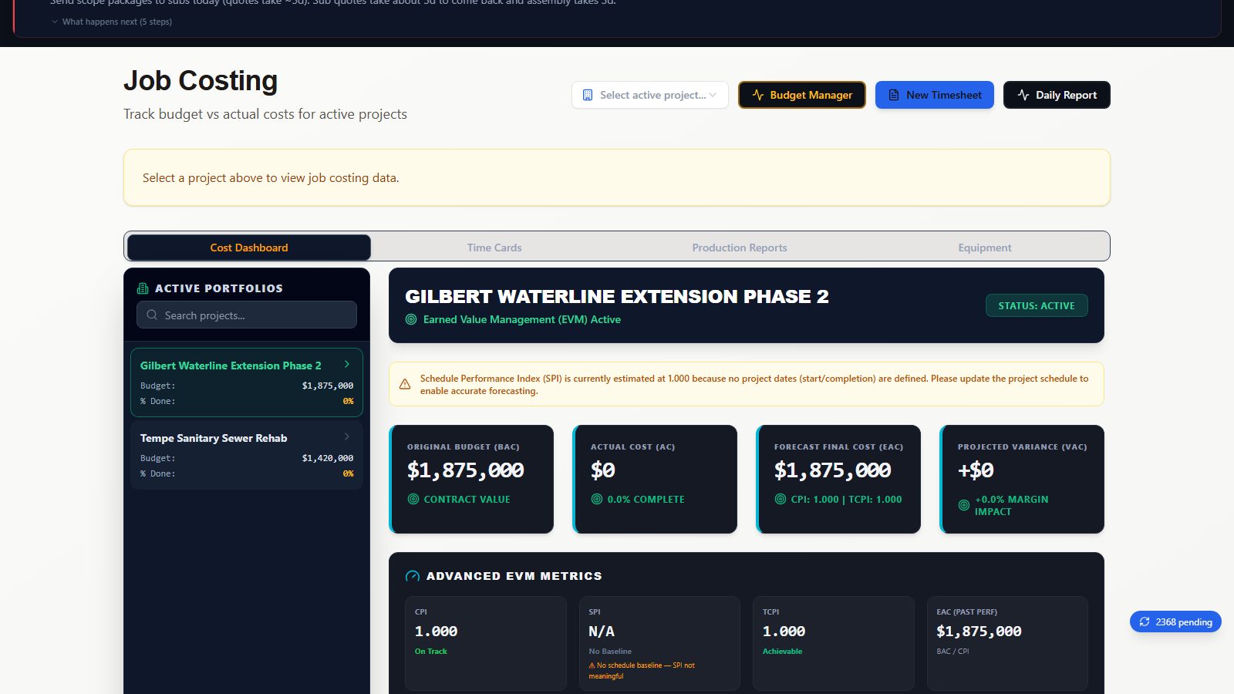Click the search magnifier icon in Active Portfolios

[x=152, y=315]
